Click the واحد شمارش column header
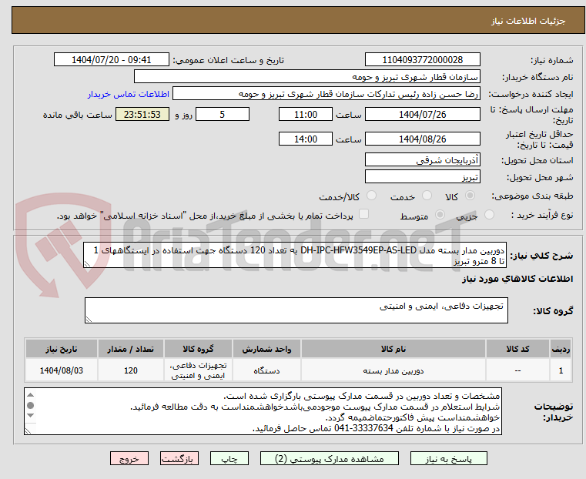Screen dimensions: 586x479 tap(266, 349)
